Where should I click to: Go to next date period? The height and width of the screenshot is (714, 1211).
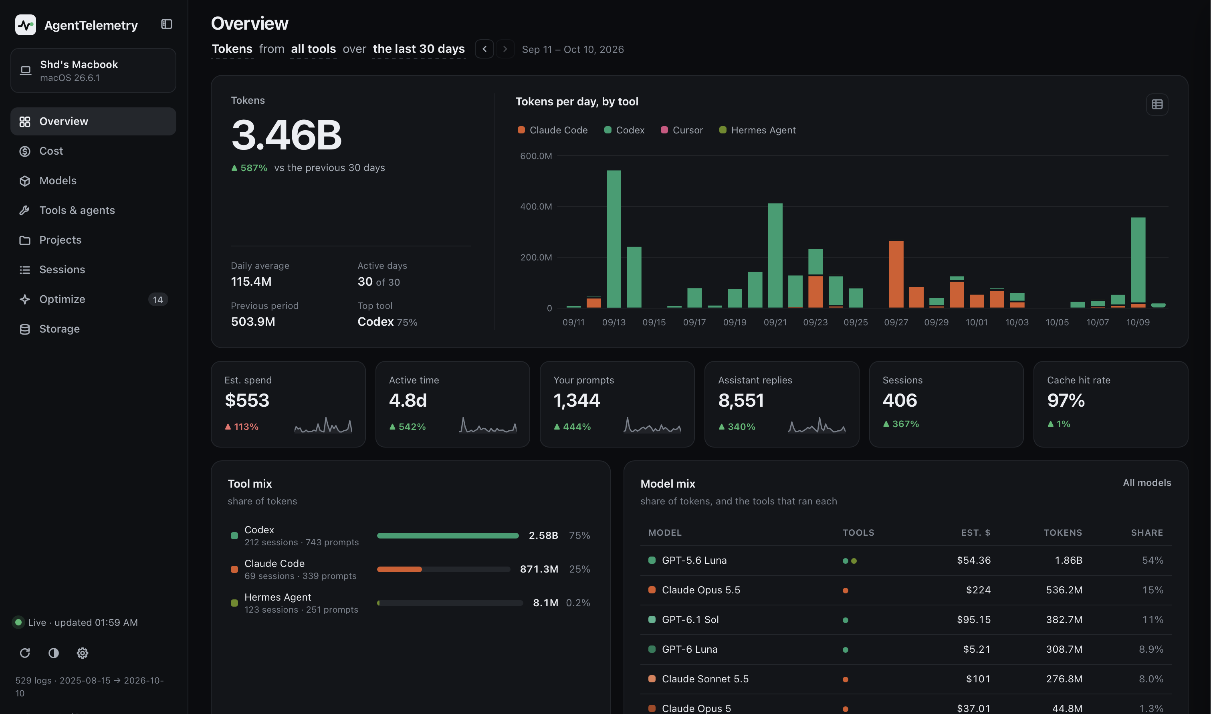click(505, 49)
